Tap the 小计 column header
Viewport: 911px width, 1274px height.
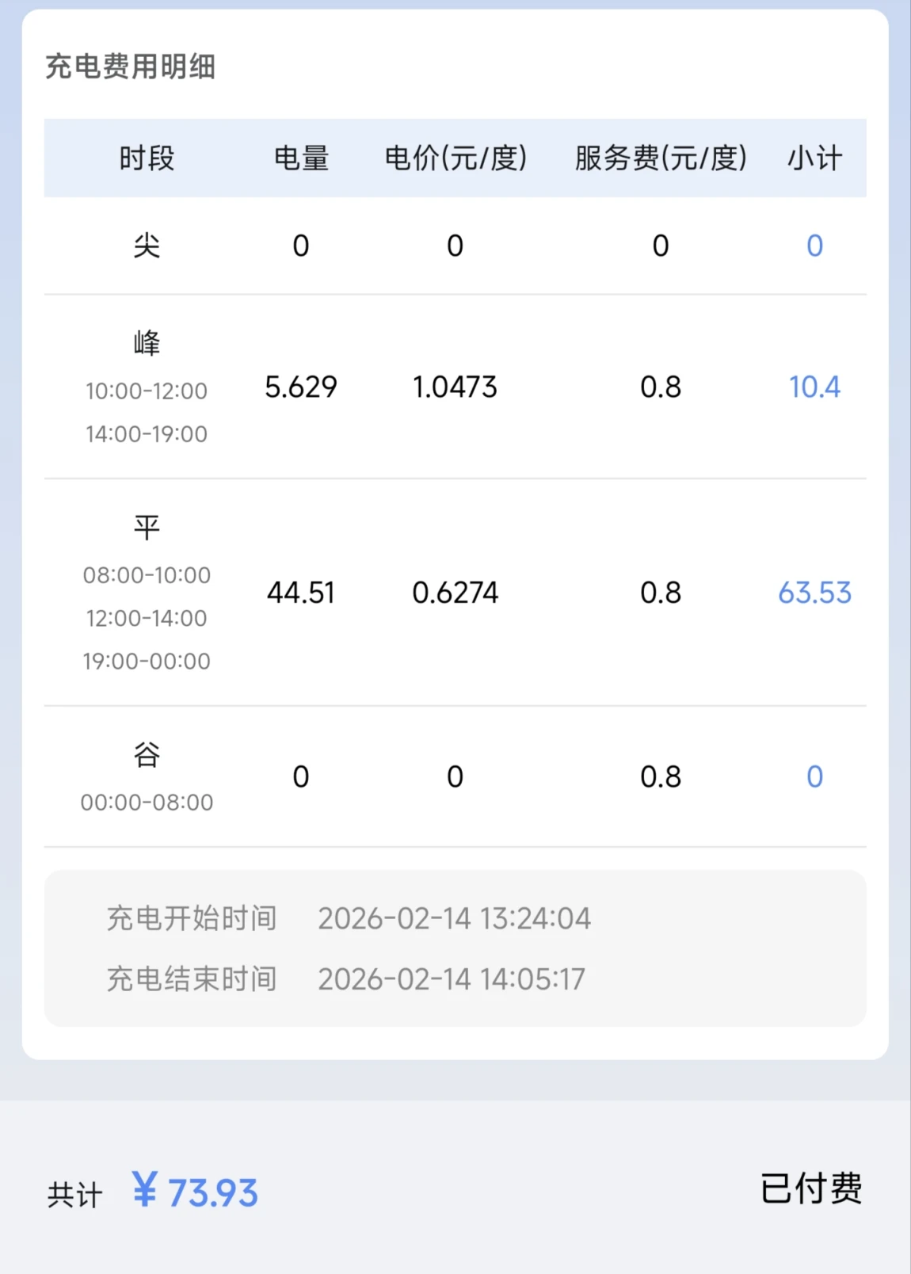pyautogui.click(x=814, y=158)
